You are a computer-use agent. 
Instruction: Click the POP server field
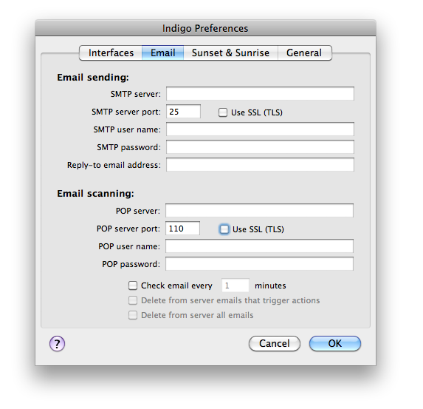point(259,210)
